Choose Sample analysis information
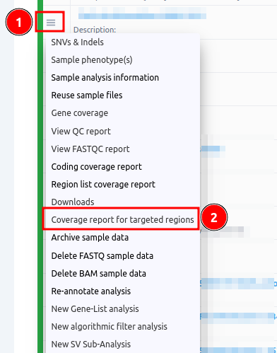This screenshot has width=277, height=353. [x=105, y=78]
